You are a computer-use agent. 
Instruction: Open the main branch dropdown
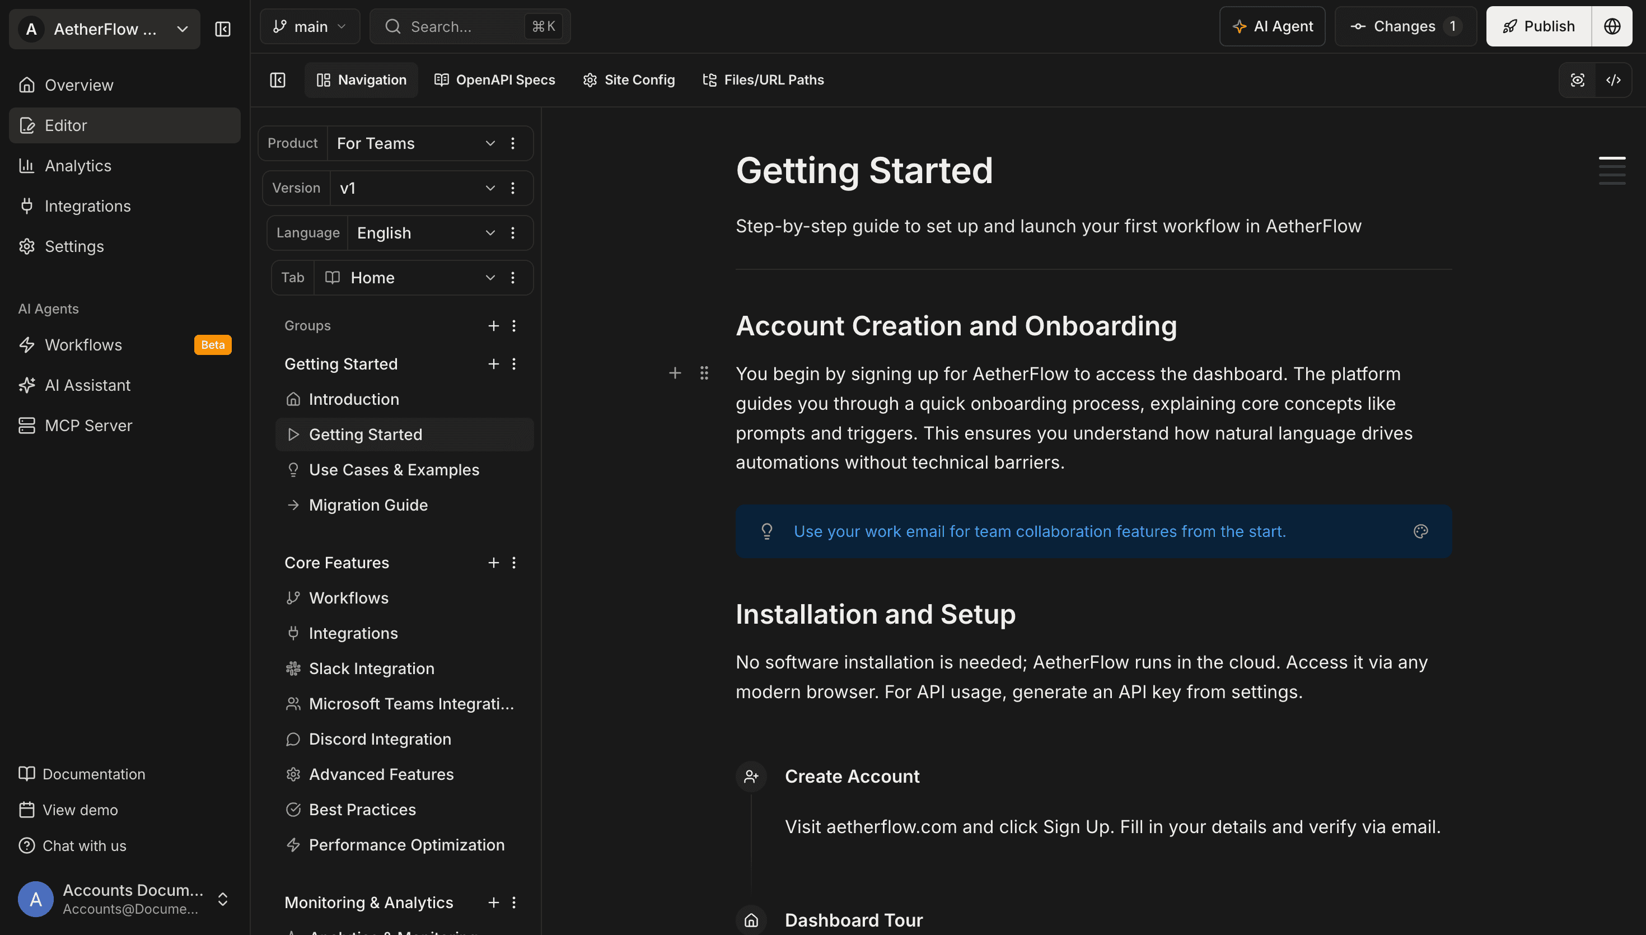tap(310, 26)
